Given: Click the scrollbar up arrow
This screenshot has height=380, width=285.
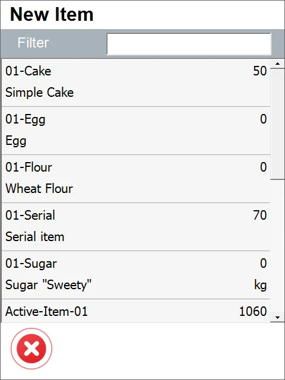Looking at the screenshot, I should pos(277,64).
